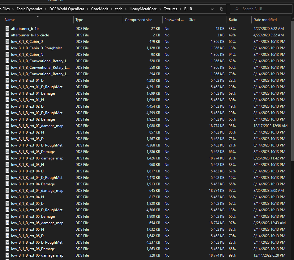The image size is (294, 260).
Task: Refresh the B-1B folder view
Action: [x=221, y=9]
